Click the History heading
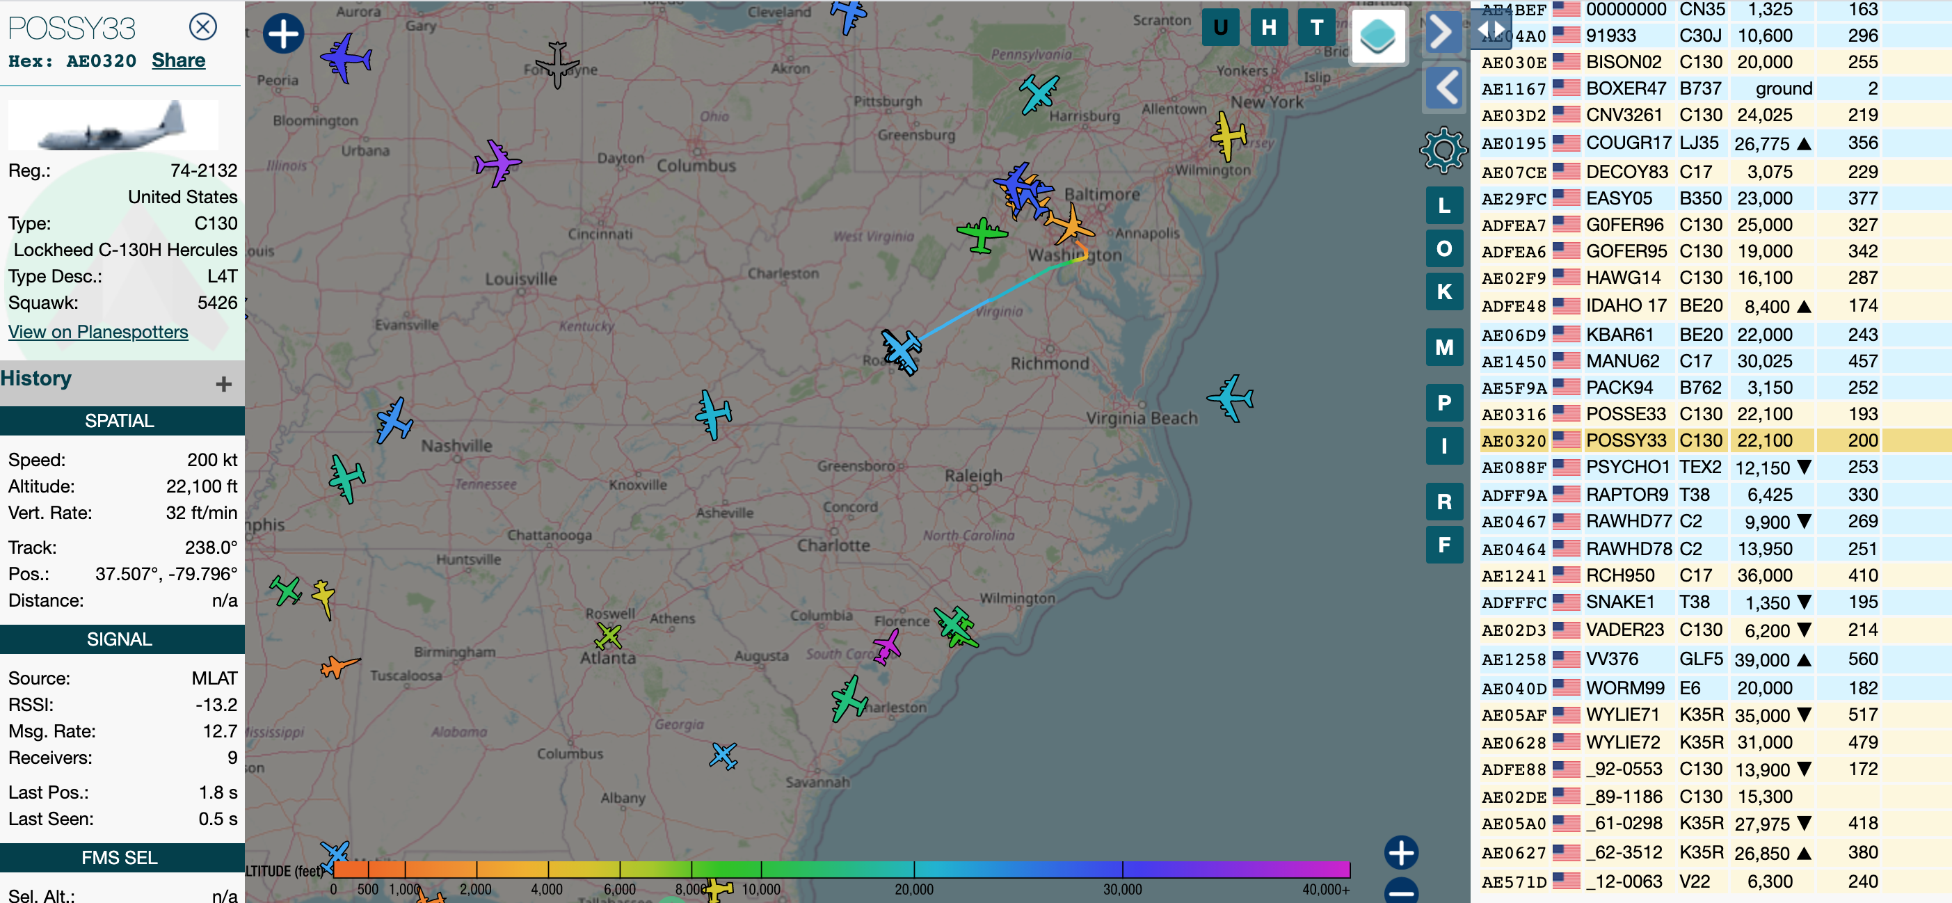The image size is (1952, 903). tap(35, 378)
